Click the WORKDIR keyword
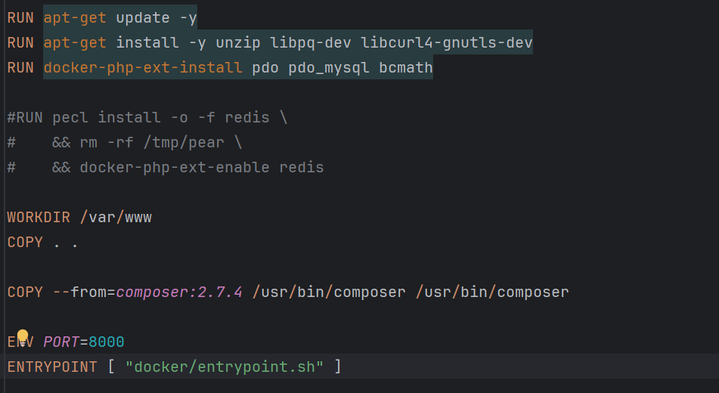 pyautogui.click(x=39, y=218)
